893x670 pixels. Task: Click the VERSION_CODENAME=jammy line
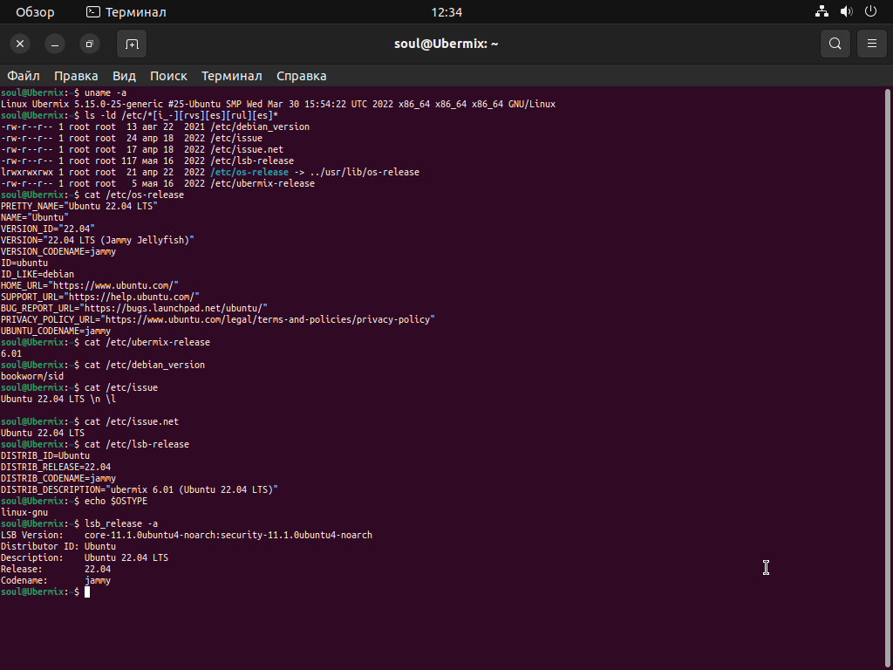[58, 251]
